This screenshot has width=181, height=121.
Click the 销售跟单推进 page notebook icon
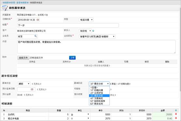(5, 8)
